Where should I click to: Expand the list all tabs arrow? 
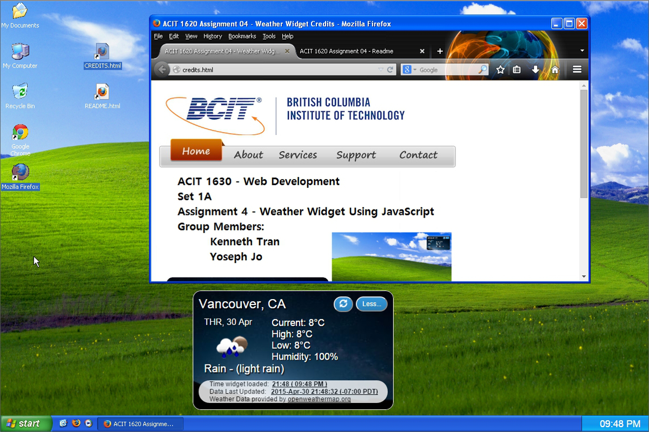point(582,51)
